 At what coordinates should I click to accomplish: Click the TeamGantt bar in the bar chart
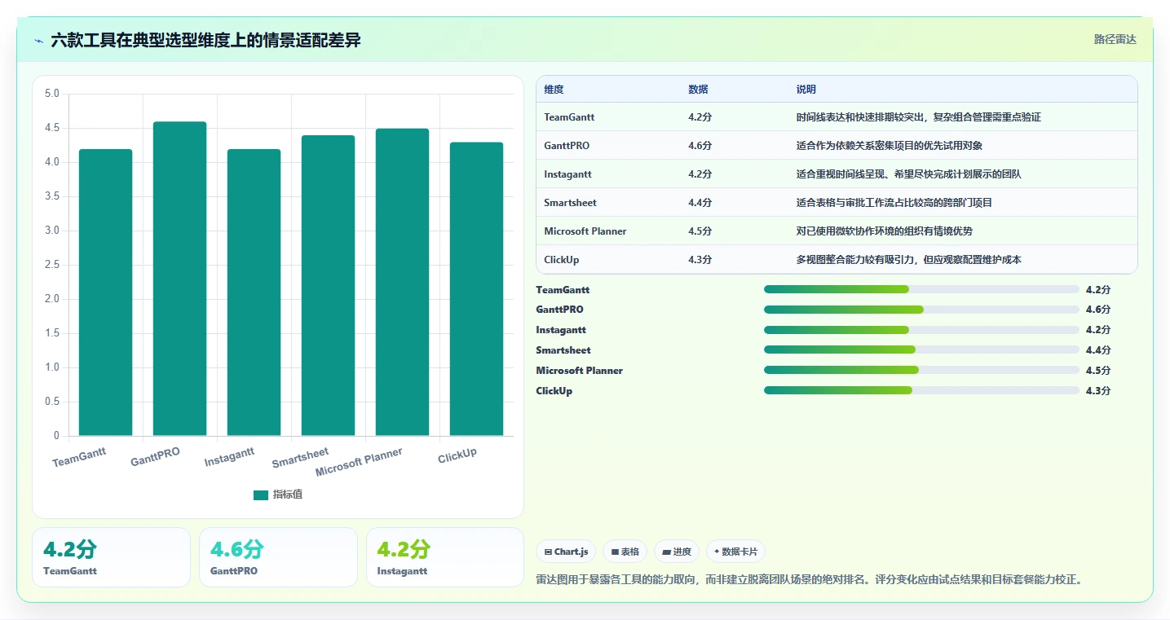coord(105,292)
